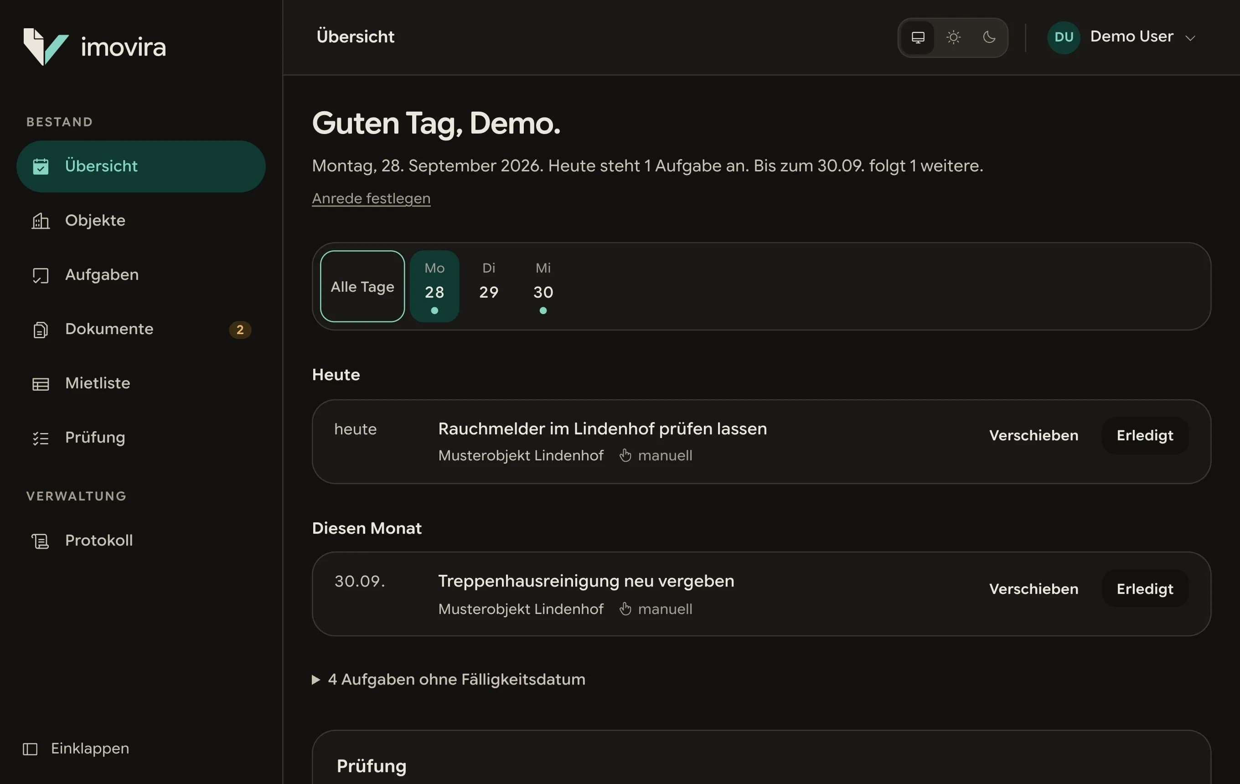Open Objekte via its building icon
The width and height of the screenshot is (1240, 784).
pyautogui.click(x=41, y=221)
